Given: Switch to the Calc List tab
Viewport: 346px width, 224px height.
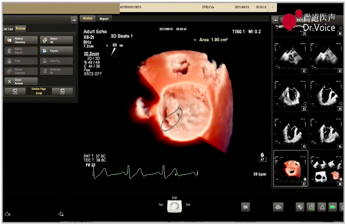Looking at the screenshot, I should coord(8,29).
